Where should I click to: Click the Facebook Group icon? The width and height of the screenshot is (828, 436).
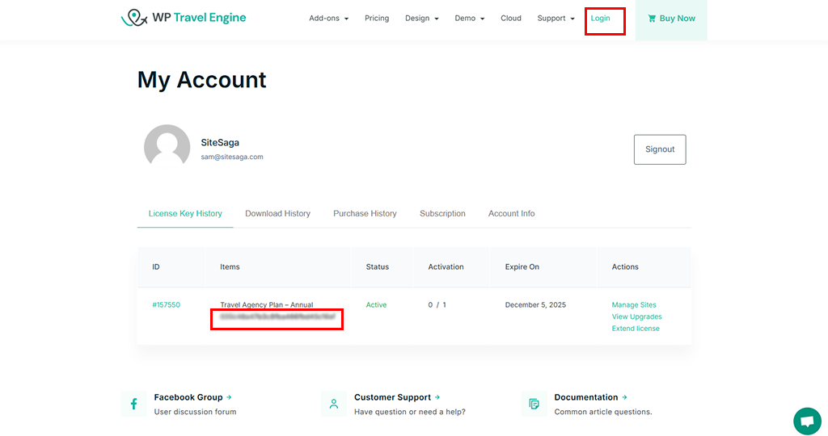pyautogui.click(x=133, y=404)
